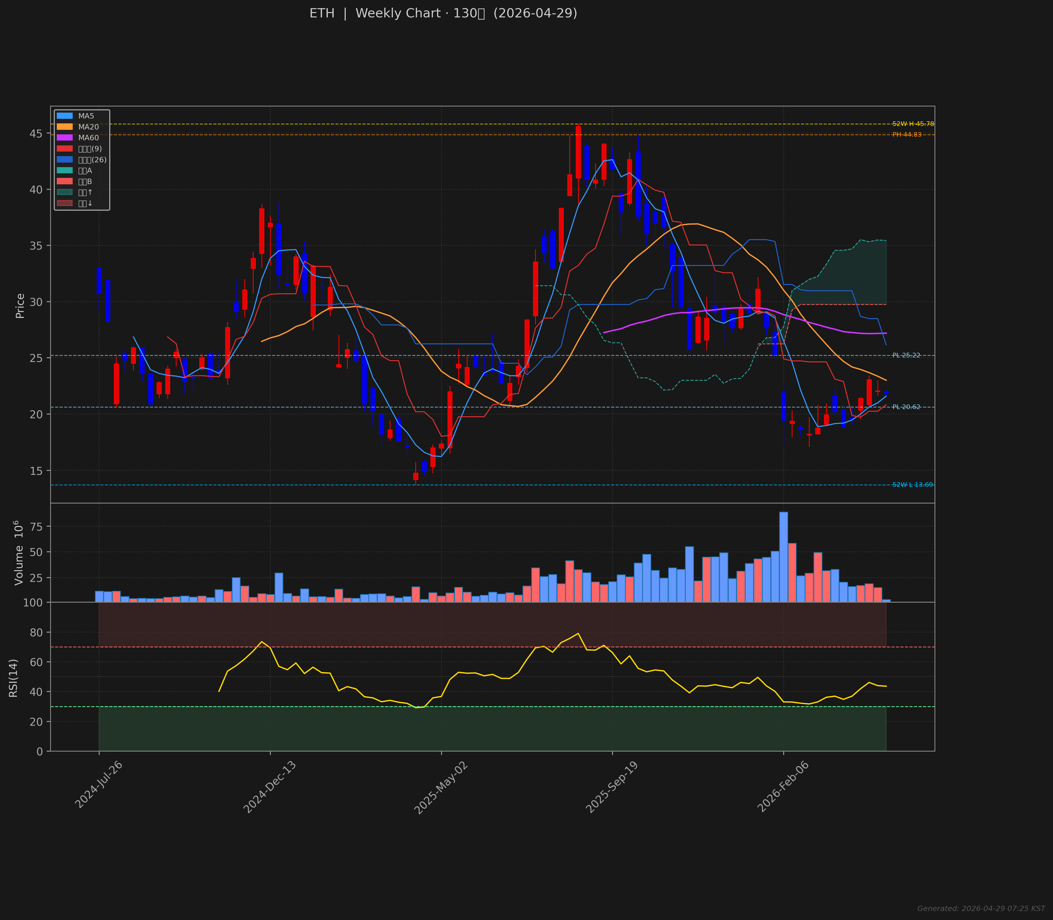
Task: Click the teal span-A legend swatch
Action: click(x=65, y=170)
